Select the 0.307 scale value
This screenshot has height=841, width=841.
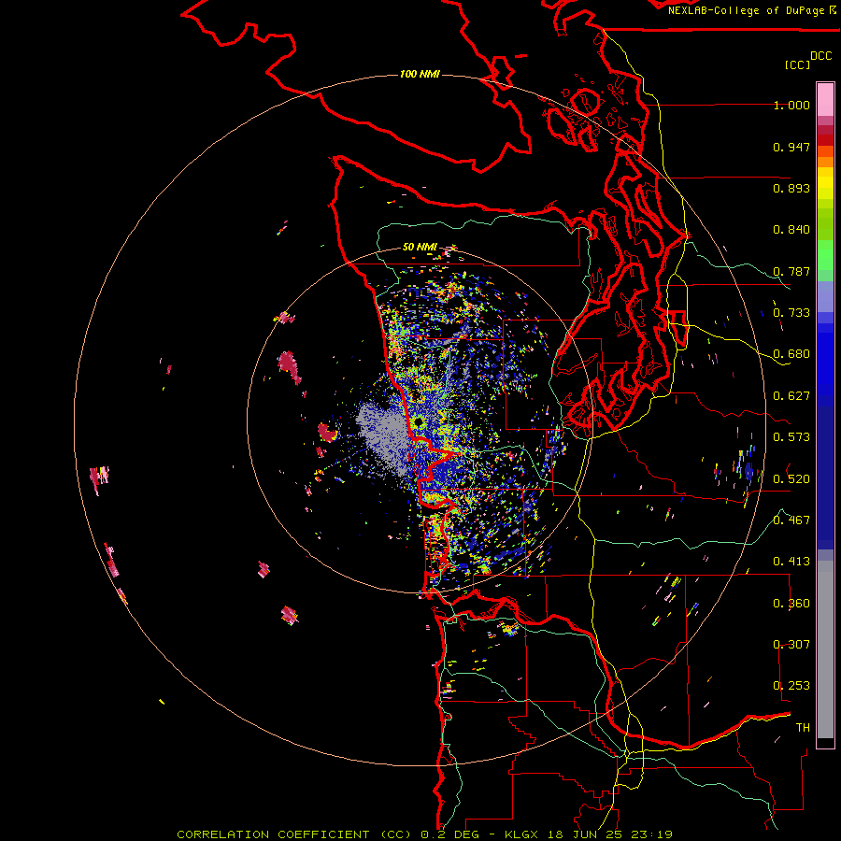pyautogui.click(x=791, y=645)
